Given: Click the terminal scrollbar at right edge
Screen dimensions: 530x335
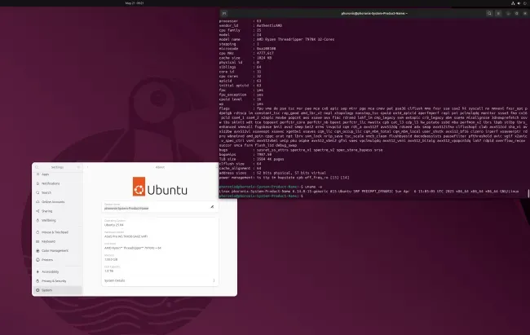Looking at the screenshot, I should (528, 193).
